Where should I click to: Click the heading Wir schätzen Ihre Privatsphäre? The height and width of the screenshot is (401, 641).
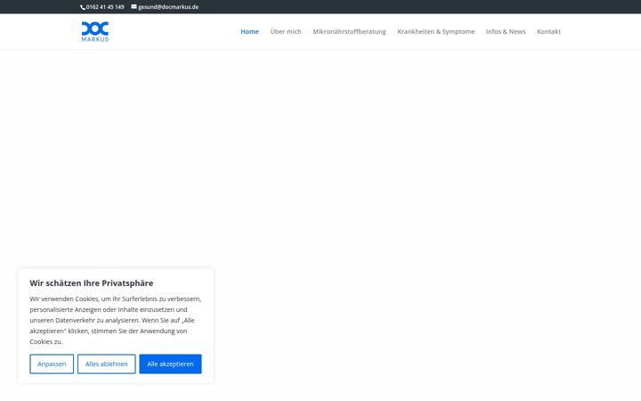pos(92,283)
